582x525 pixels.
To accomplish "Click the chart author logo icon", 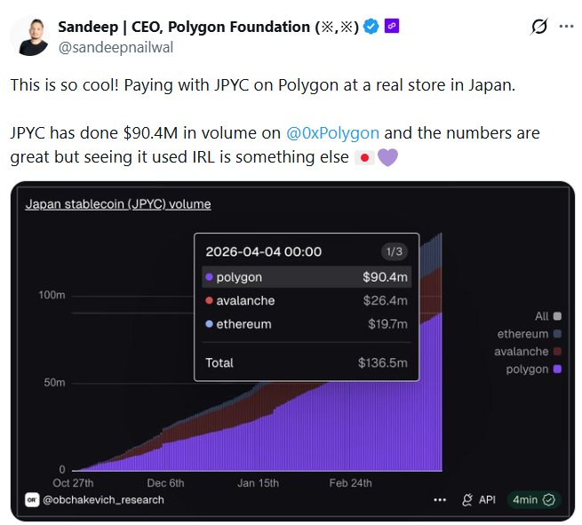I will point(33,500).
